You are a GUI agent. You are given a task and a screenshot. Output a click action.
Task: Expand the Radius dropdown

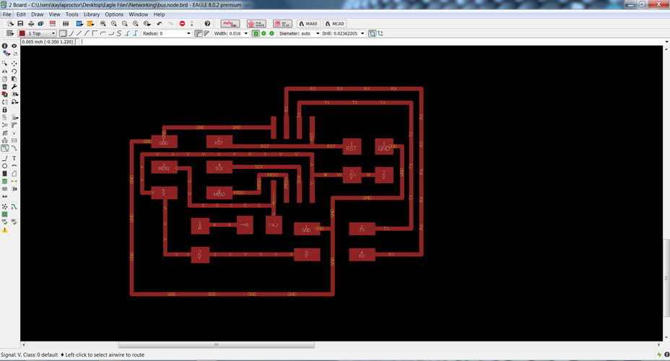coord(188,33)
